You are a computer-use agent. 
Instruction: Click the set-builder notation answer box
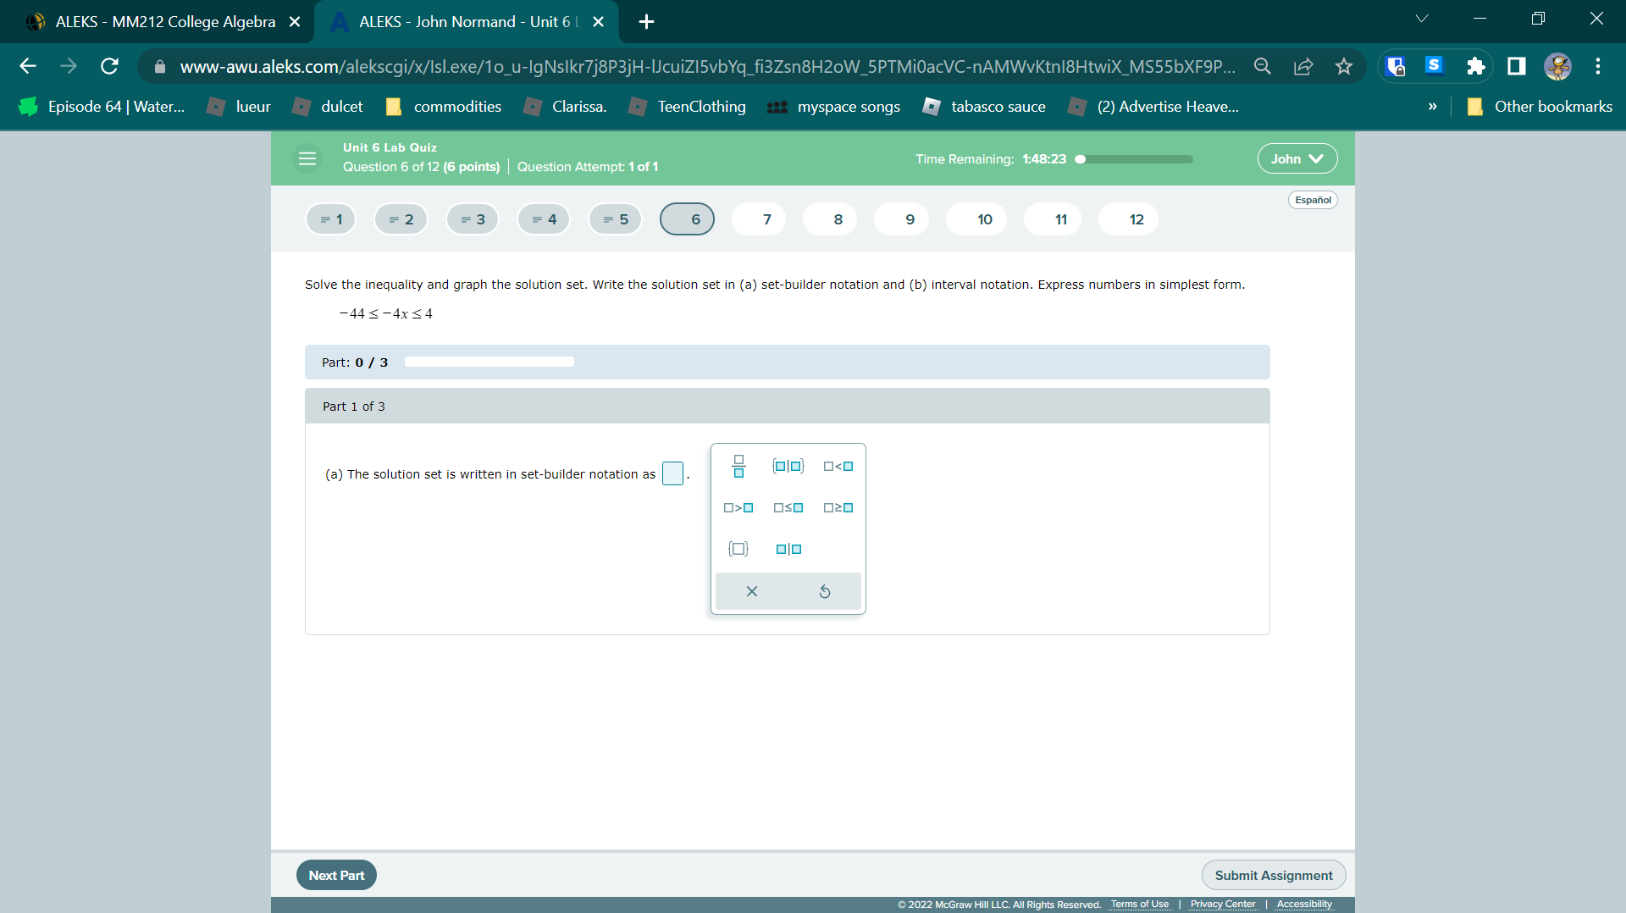point(672,473)
